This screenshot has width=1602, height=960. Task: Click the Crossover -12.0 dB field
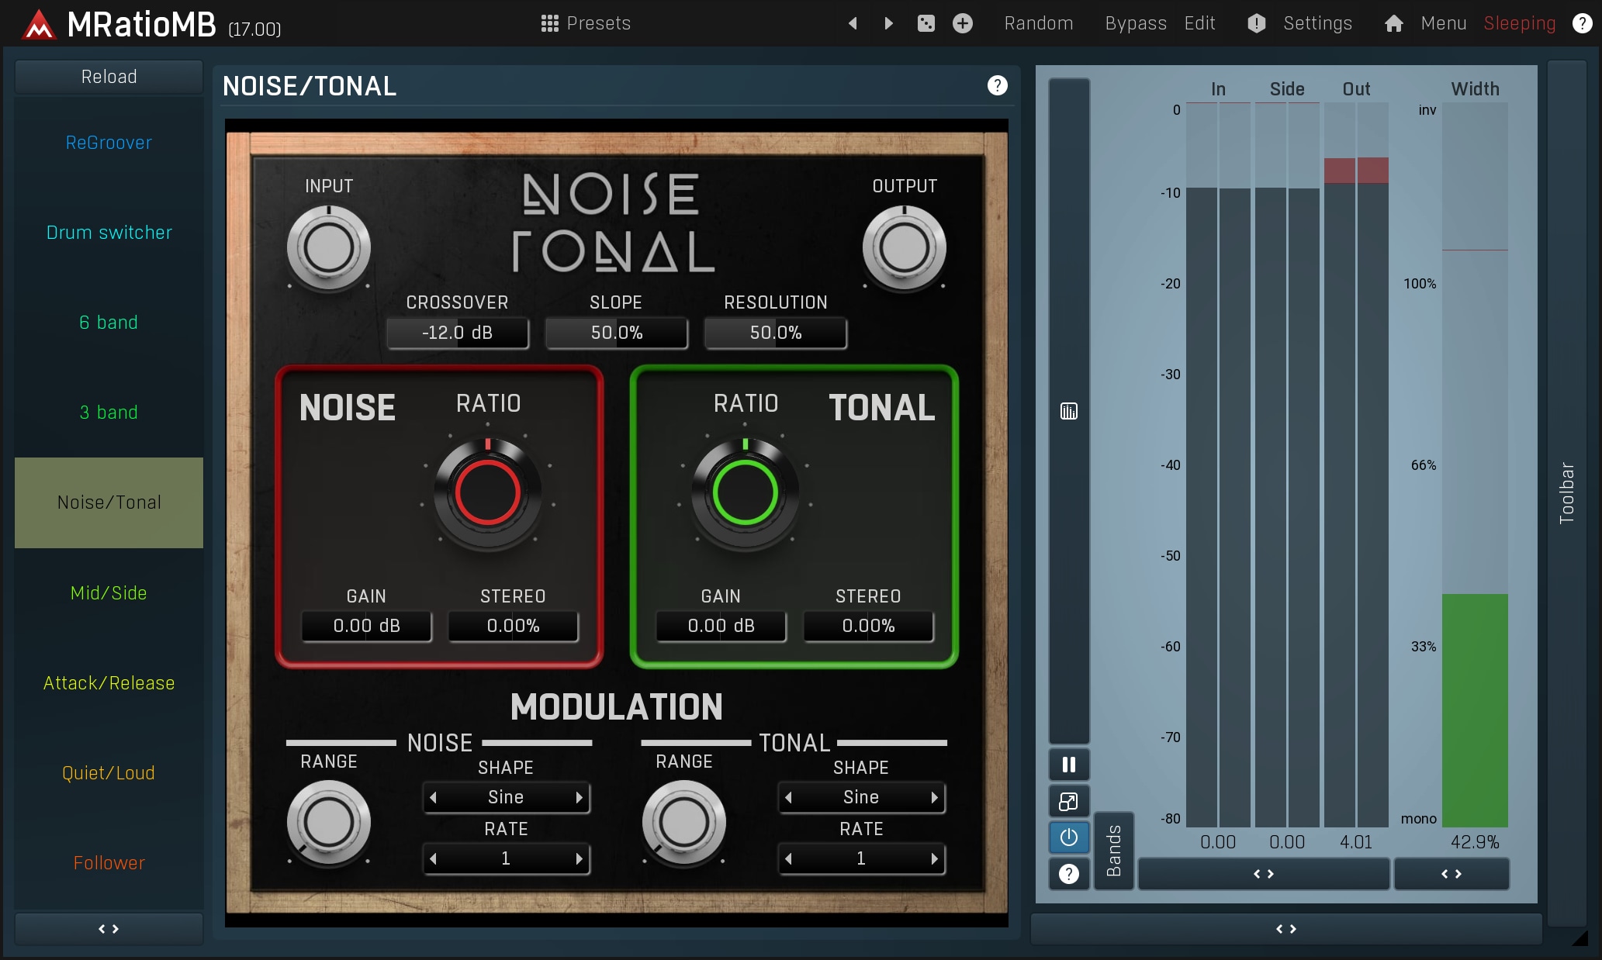[457, 333]
